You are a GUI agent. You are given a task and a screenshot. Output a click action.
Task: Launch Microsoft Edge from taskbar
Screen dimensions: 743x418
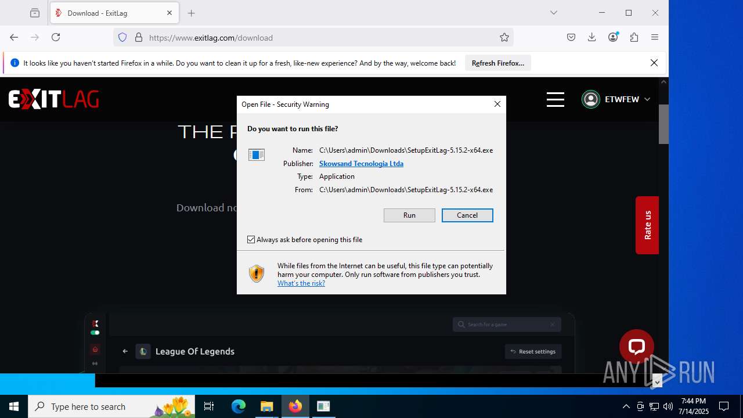(x=239, y=406)
